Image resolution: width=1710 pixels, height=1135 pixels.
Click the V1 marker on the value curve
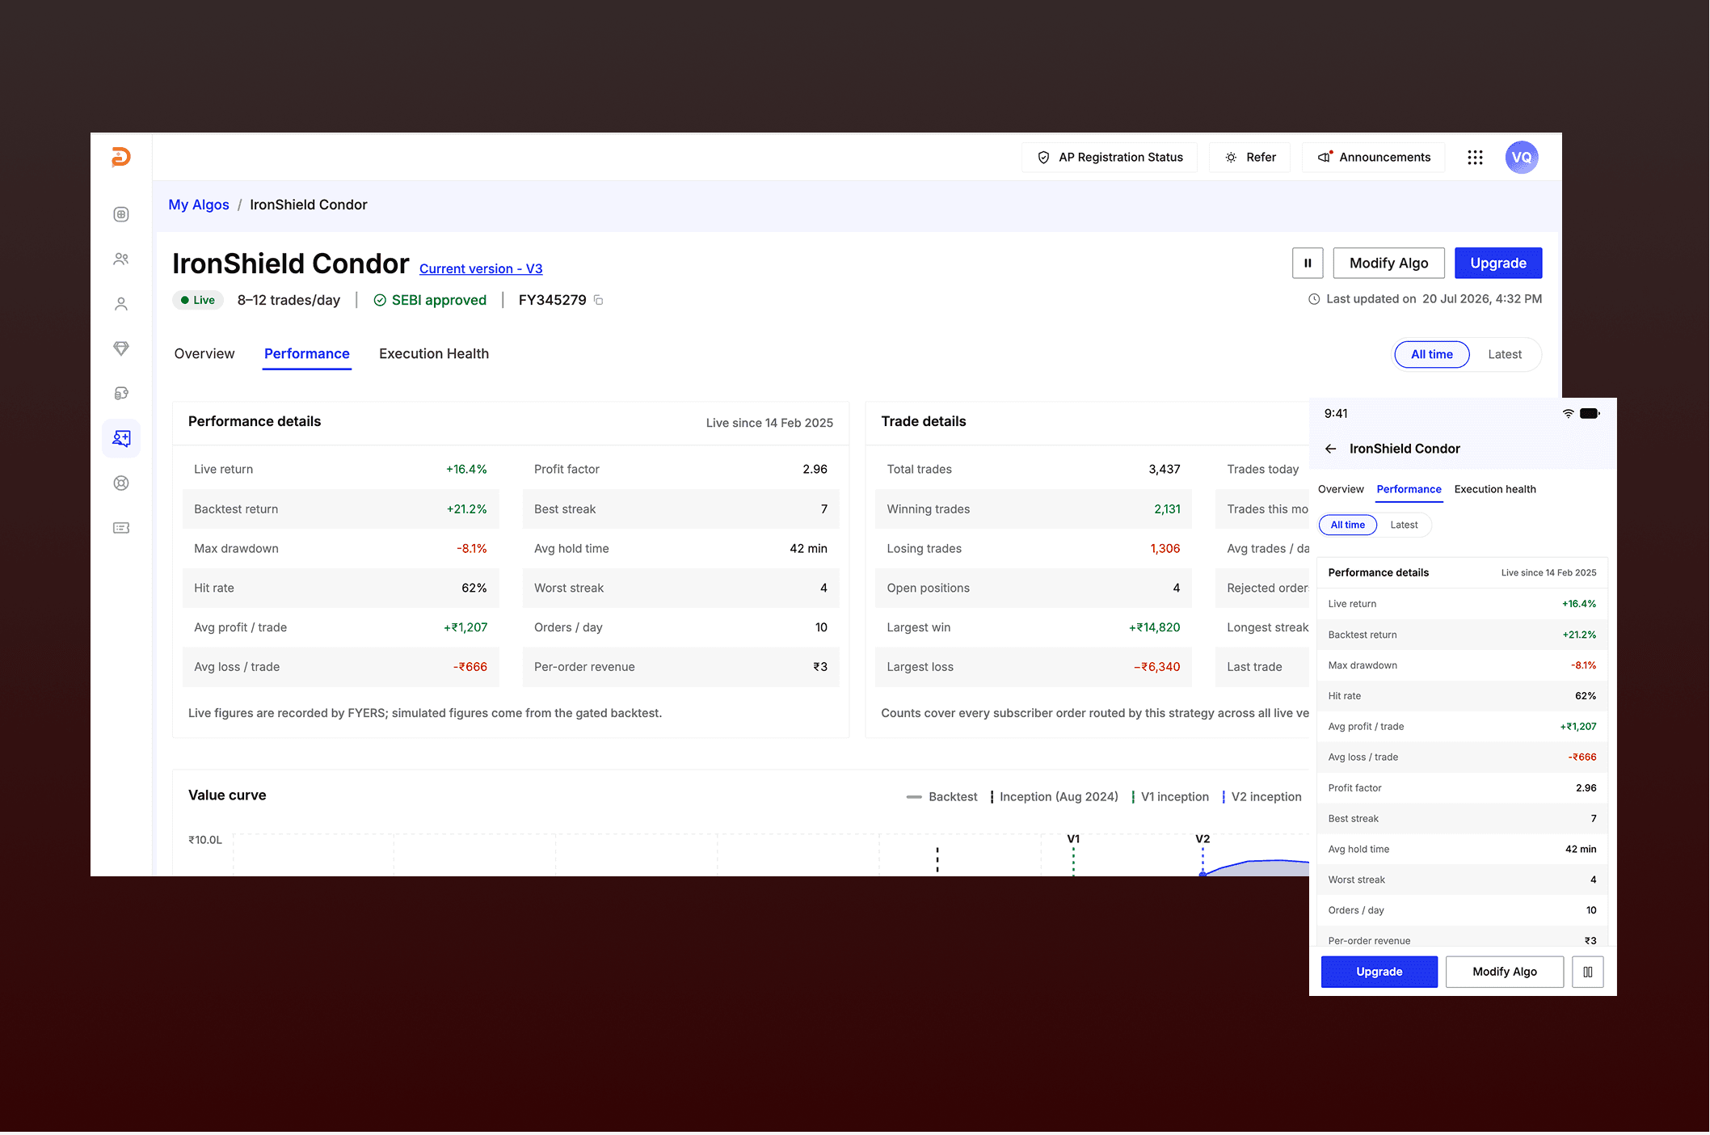pyautogui.click(x=1073, y=839)
